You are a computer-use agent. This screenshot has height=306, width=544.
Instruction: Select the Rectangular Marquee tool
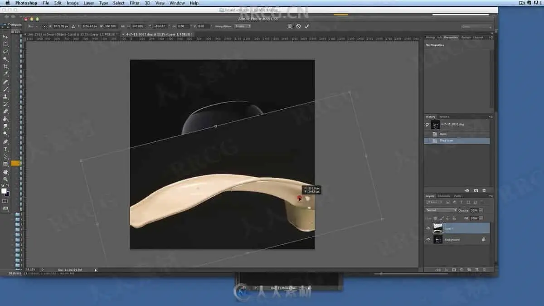tap(5, 44)
